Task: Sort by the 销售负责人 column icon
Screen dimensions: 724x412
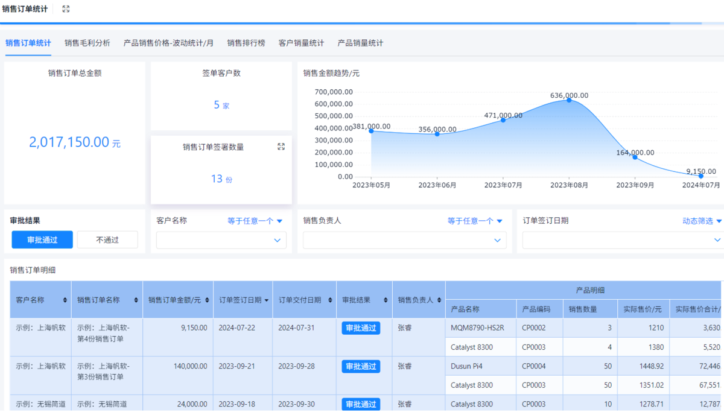Action: (439, 300)
